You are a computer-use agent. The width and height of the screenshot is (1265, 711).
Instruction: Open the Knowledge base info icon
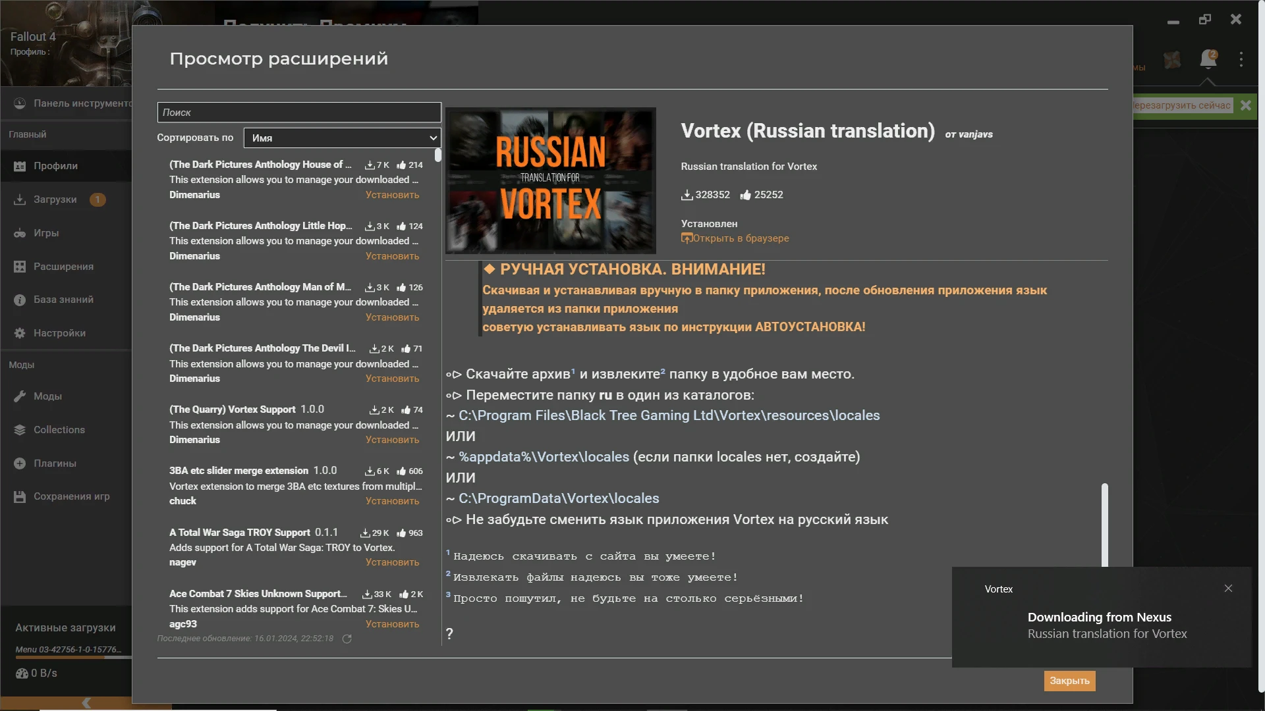20,300
